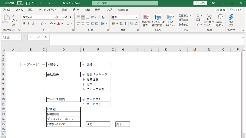Open the ページ レイアウト tab
This screenshot has height=138, width=246.
point(47,10)
